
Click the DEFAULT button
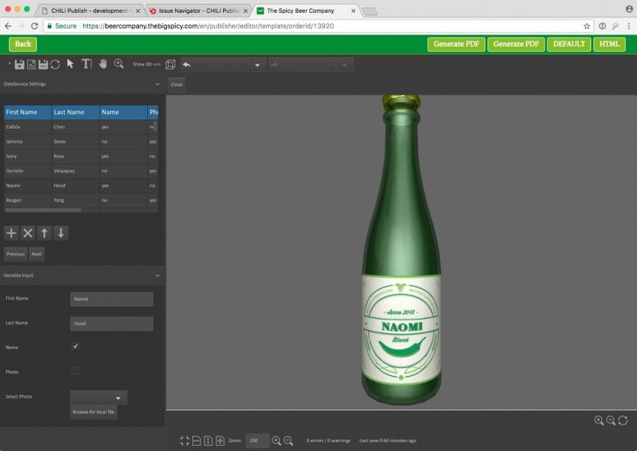[x=569, y=44]
